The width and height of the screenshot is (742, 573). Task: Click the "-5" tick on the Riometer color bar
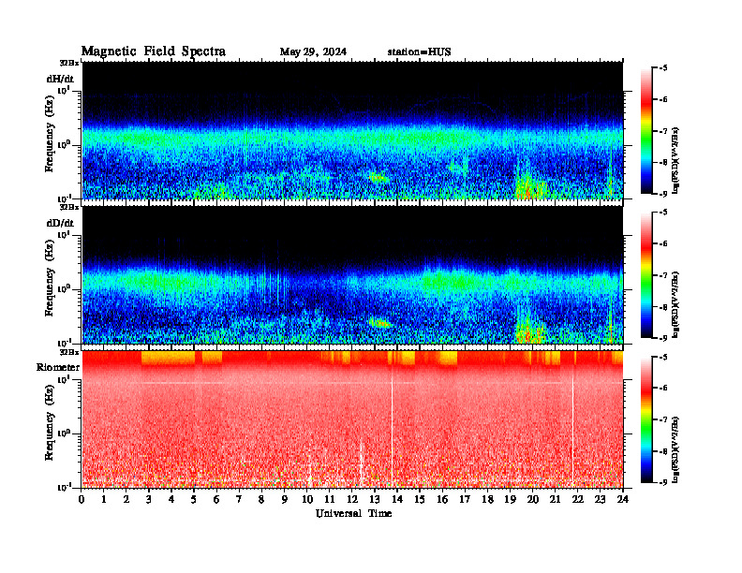(x=663, y=357)
